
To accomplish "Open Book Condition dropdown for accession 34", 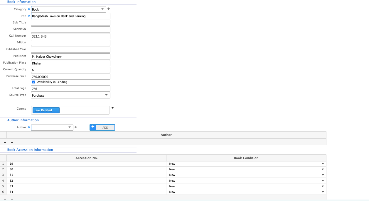I will 323,192.
